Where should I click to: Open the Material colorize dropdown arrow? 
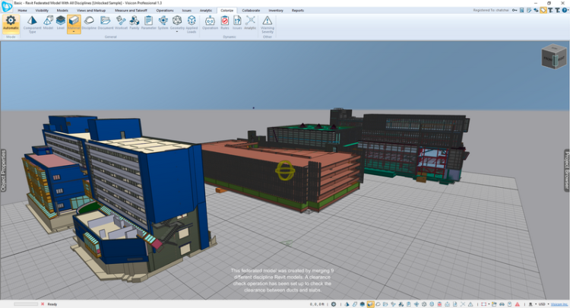[x=74, y=32]
